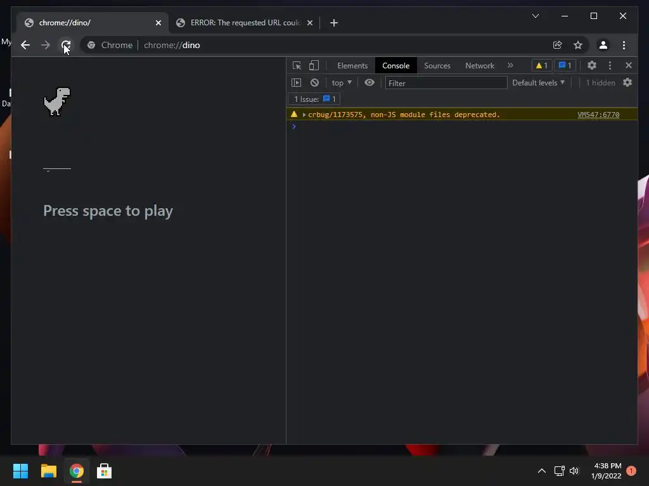Open a new browser tab
This screenshot has width=649, height=486.
pos(334,23)
